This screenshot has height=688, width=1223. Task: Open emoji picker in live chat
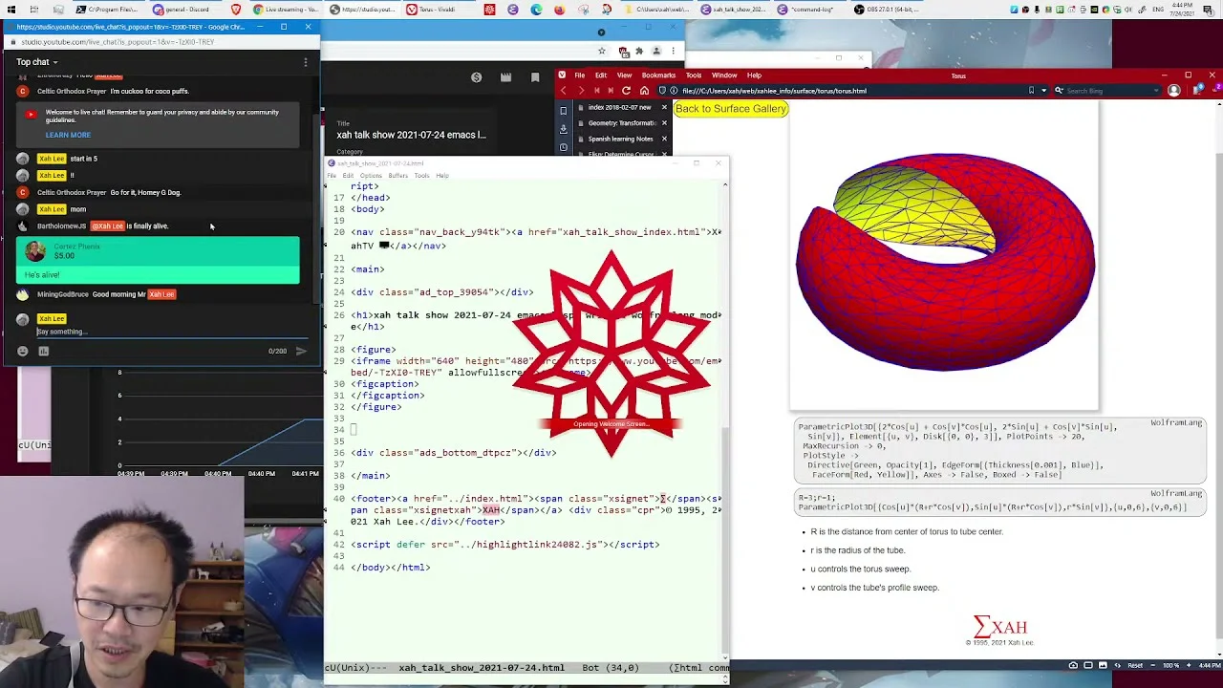(x=23, y=352)
